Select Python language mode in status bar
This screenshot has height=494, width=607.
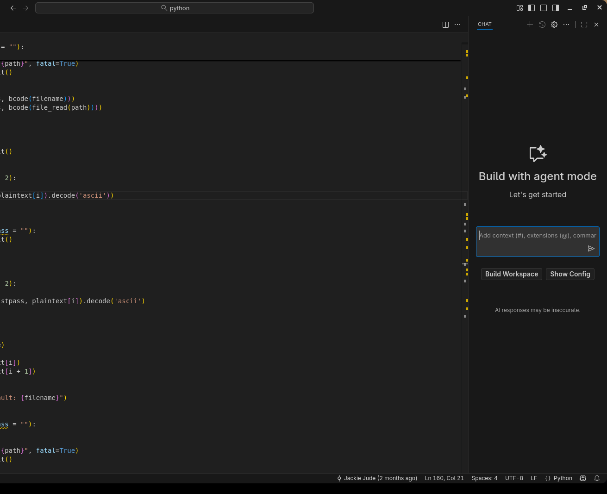558,478
